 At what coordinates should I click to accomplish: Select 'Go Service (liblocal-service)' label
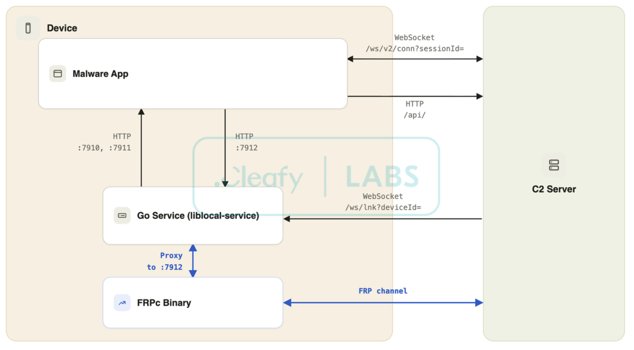pos(198,215)
